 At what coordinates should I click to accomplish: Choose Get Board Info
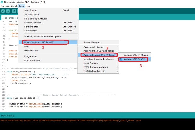tap(49, 50)
